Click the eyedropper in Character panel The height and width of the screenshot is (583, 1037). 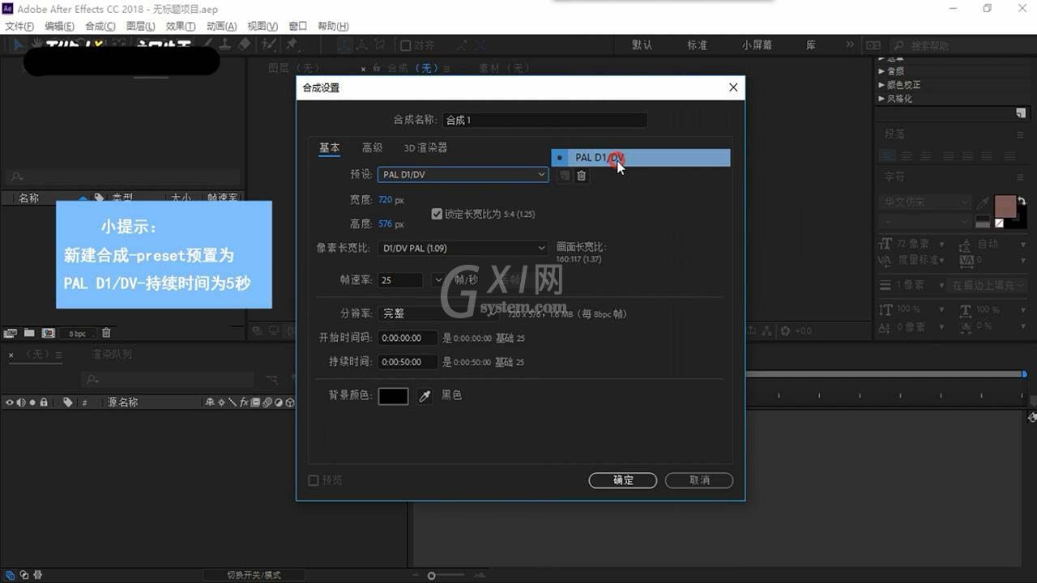click(983, 202)
